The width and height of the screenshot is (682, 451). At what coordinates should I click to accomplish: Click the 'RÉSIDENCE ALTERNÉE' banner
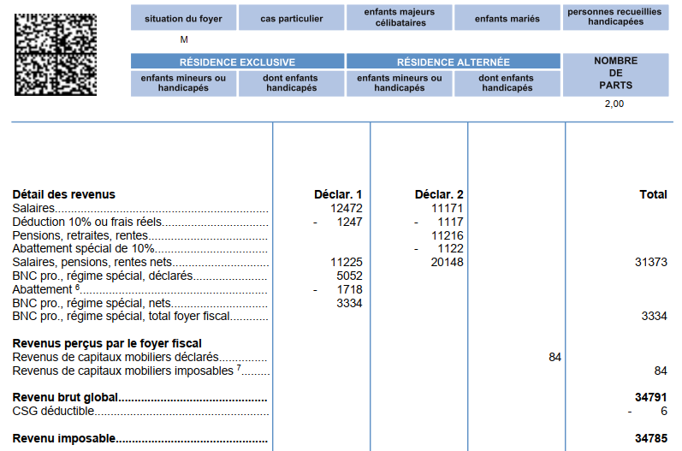click(454, 62)
